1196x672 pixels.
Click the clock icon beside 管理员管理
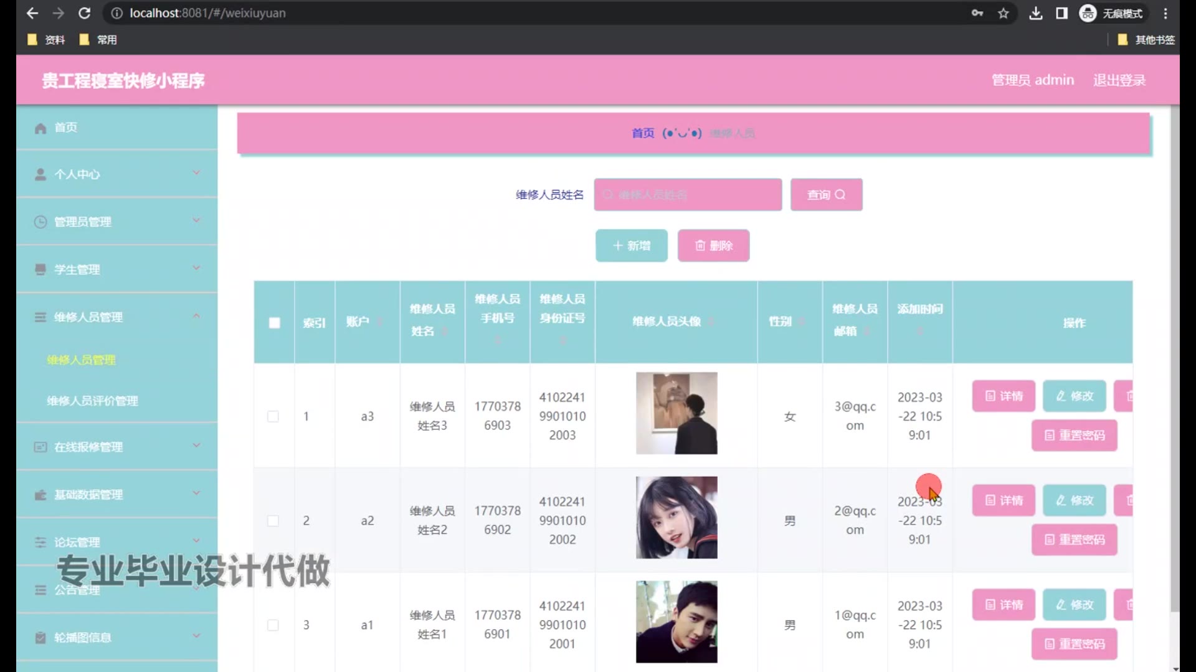coord(40,222)
